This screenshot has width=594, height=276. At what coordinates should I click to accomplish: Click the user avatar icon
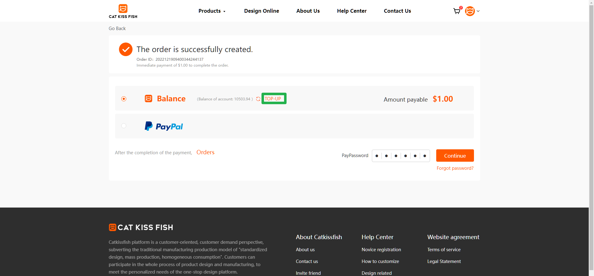coord(470,11)
